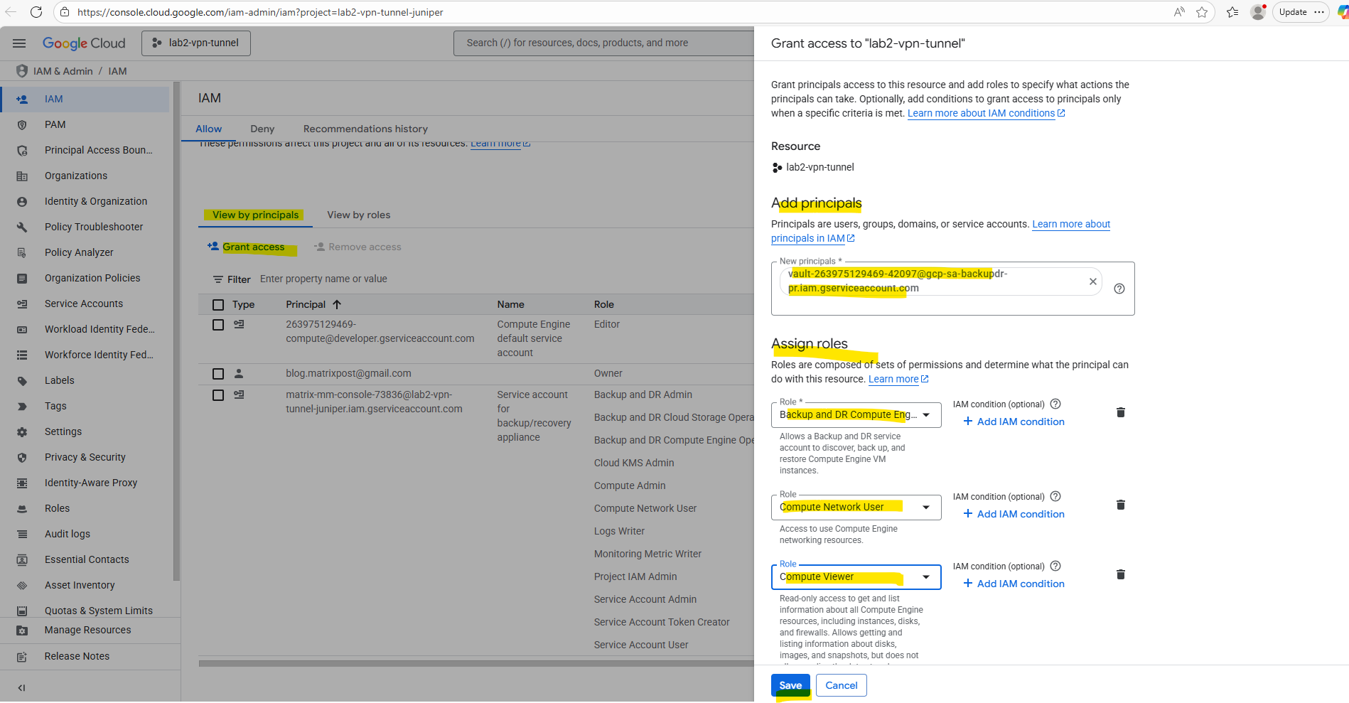1349x703 pixels.
Task: Delete the Backup and DR Compute Engine role
Action: (x=1121, y=412)
